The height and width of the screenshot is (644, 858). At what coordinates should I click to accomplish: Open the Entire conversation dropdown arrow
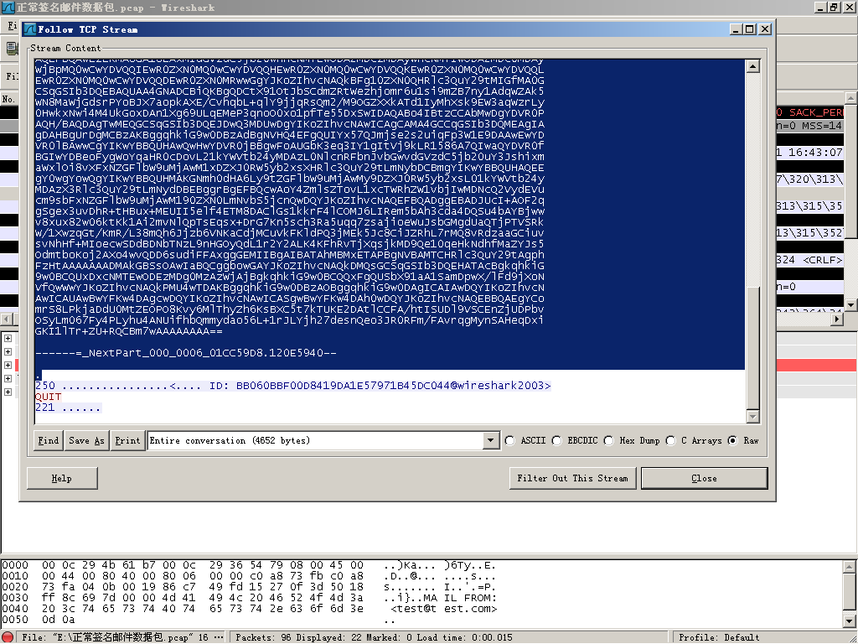[x=491, y=440]
